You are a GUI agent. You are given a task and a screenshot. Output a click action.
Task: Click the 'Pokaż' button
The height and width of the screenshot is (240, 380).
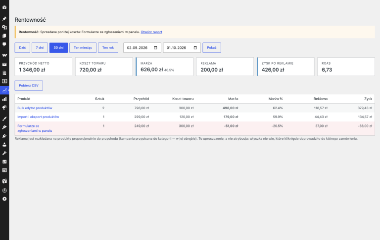pos(212,48)
